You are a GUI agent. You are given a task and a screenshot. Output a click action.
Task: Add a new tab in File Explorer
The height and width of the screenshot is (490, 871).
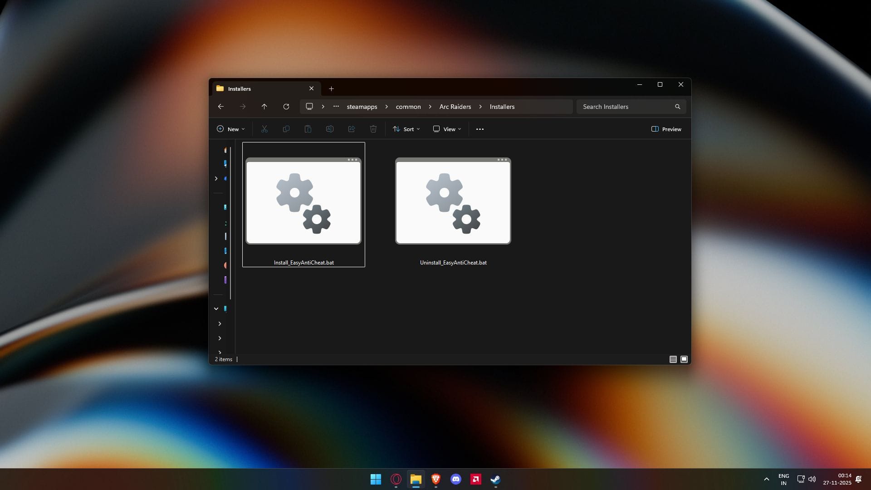(x=331, y=89)
